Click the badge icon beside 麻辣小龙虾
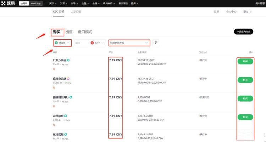Screen dimensions: 266x142 (68, 78)
